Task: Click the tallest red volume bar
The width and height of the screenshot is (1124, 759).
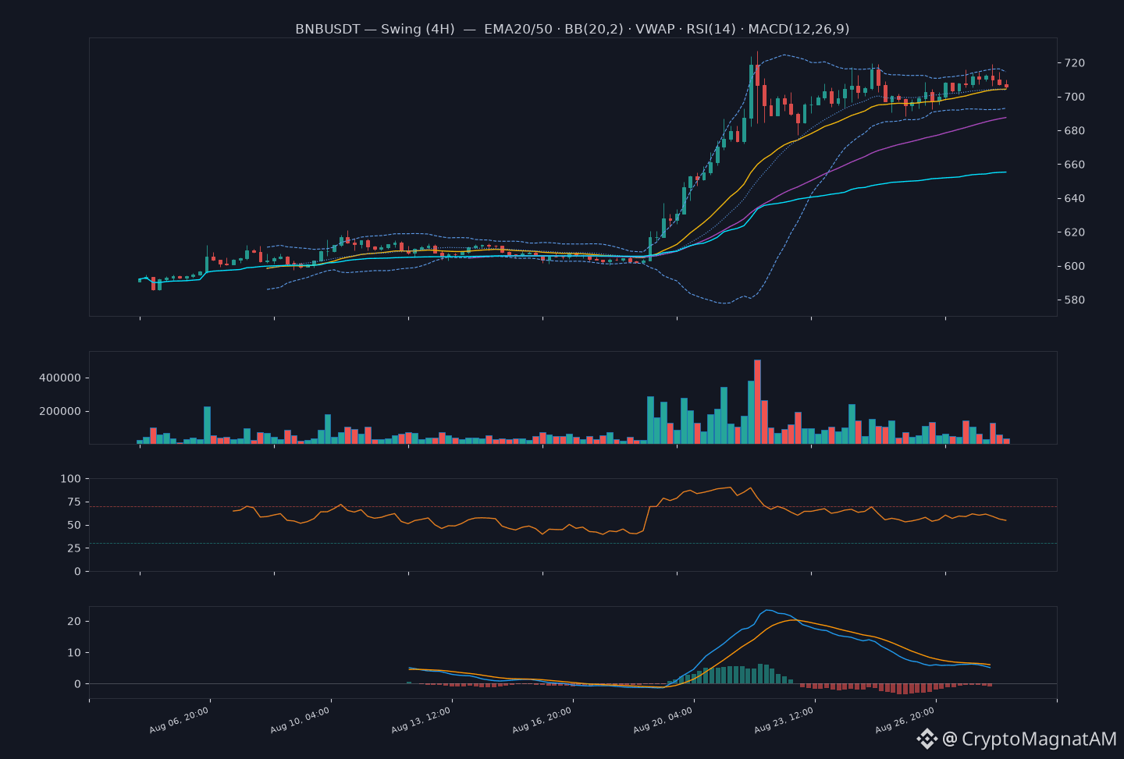Action: 758,402
